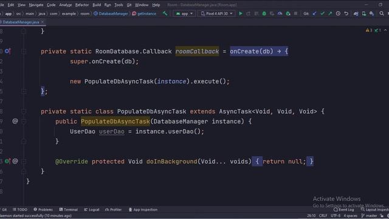Click Run with Coverage icon
Viewport: 389px width, 219px height.
[x=272, y=13]
